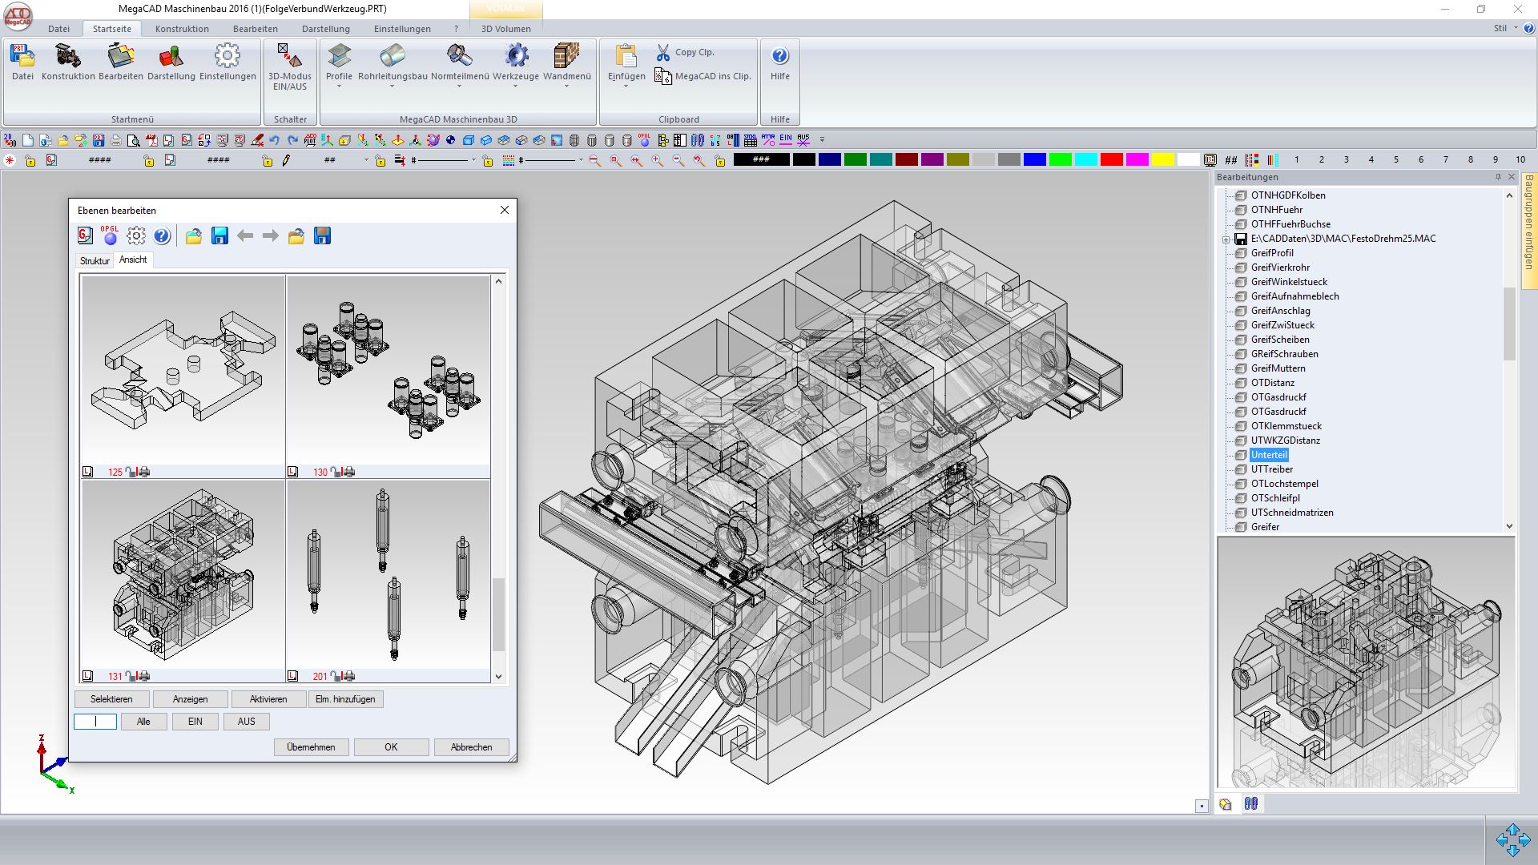Pick the magenta color swatch
The width and height of the screenshot is (1538, 865).
point(1137,160)
